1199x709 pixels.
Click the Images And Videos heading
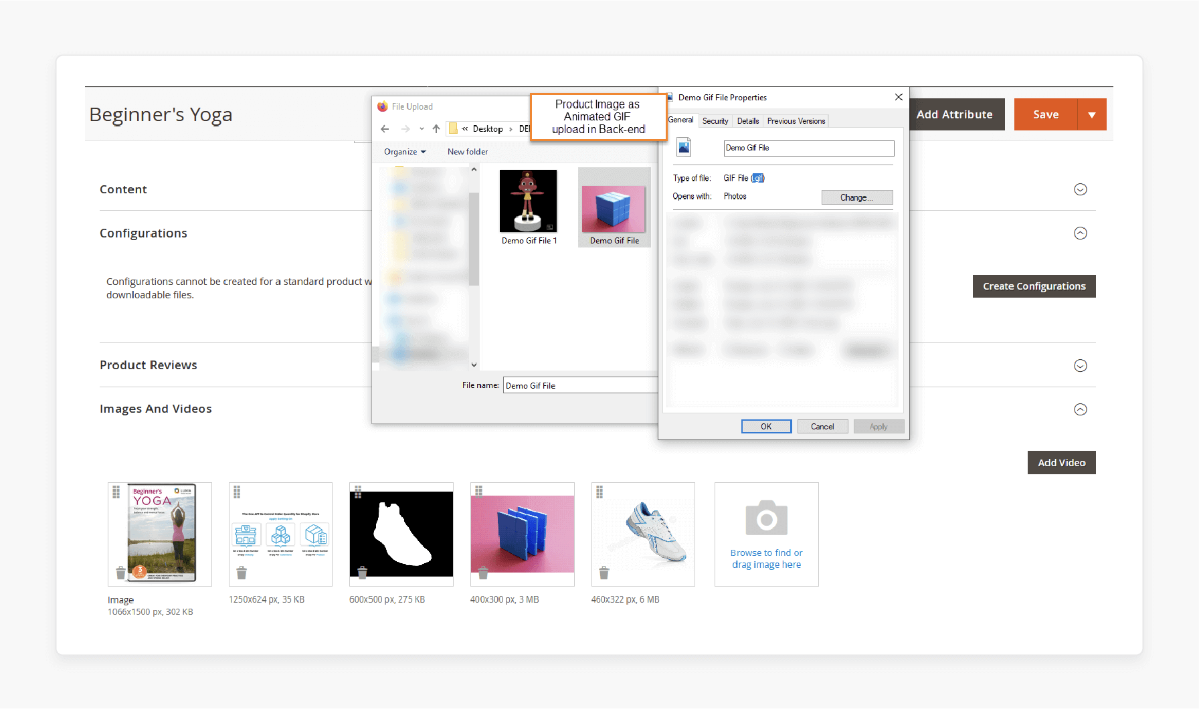[x=156, y=409]
